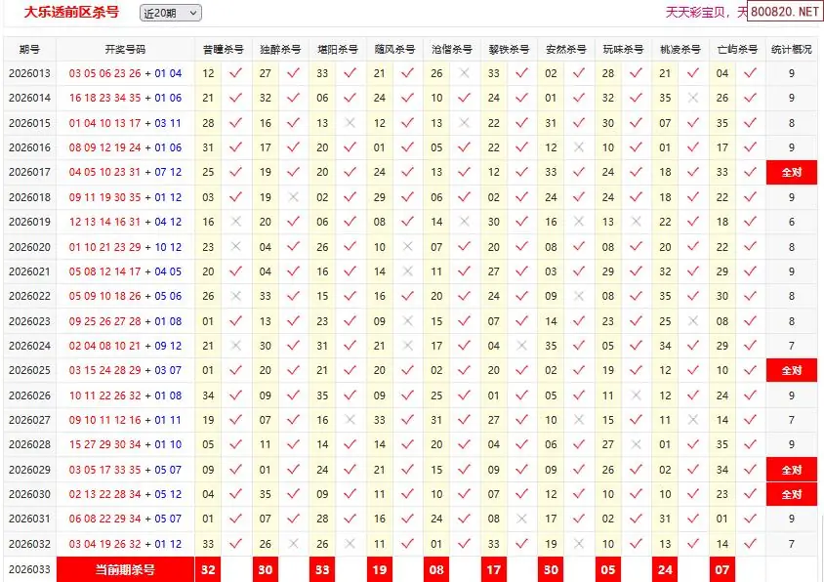This screenshot has width=824, height=582.
Task: Click the 开奖号码 column header
Action: (x=125, y=49)
